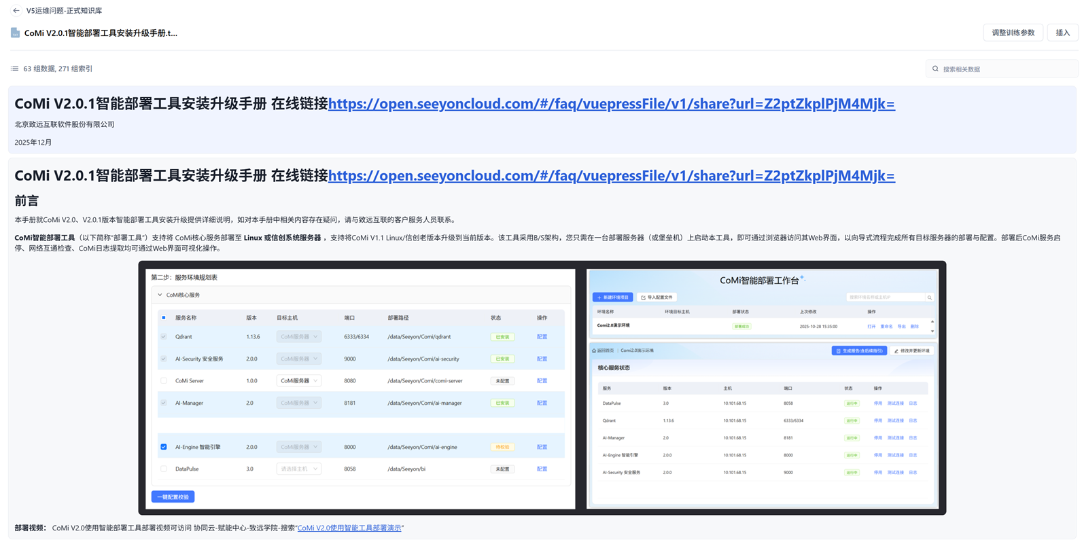This screenshot has height=542, width=1082.
Task: Click the 调整训练参数 button
Action: tap(1013, 33)
